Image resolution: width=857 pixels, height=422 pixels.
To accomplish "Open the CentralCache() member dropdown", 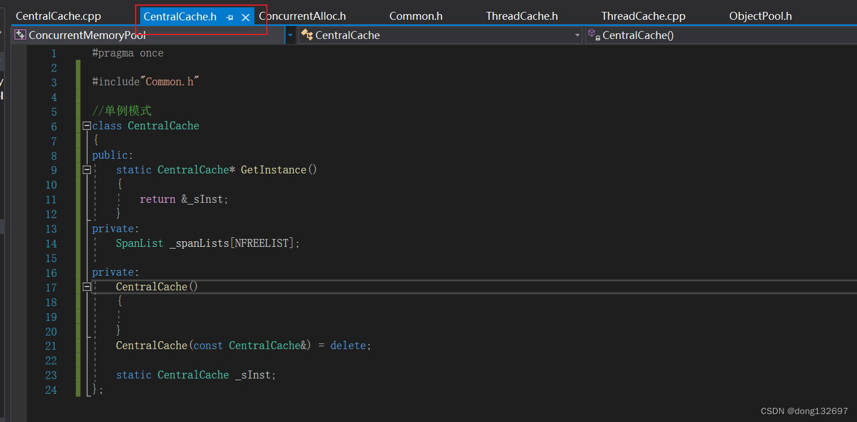I will pyautogui.click(x=721, y=35).
